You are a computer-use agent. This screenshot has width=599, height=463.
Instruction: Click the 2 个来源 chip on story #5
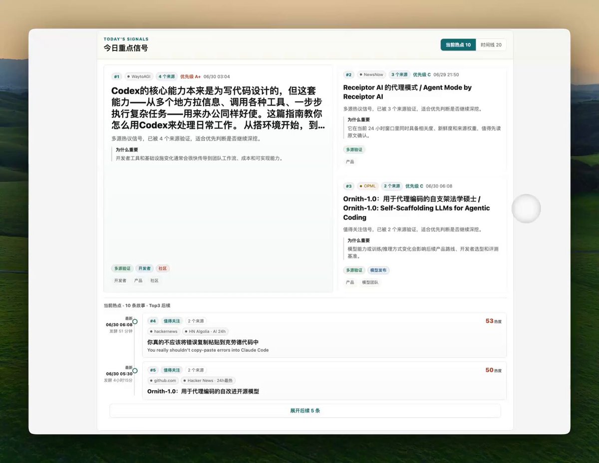(196, 370)
